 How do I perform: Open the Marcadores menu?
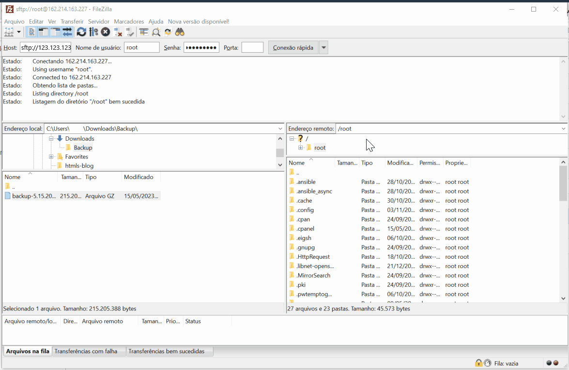point(129,21)
